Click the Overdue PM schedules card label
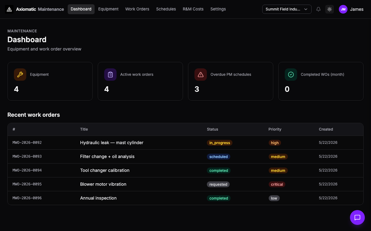This screenshot has height=231, width=371. point(231,75)
